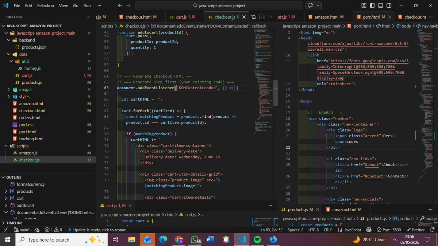Click the scripts breadcrumb in checkout.js editor
The width and height of the screenshot is (438, 246).
pos(107,26)
